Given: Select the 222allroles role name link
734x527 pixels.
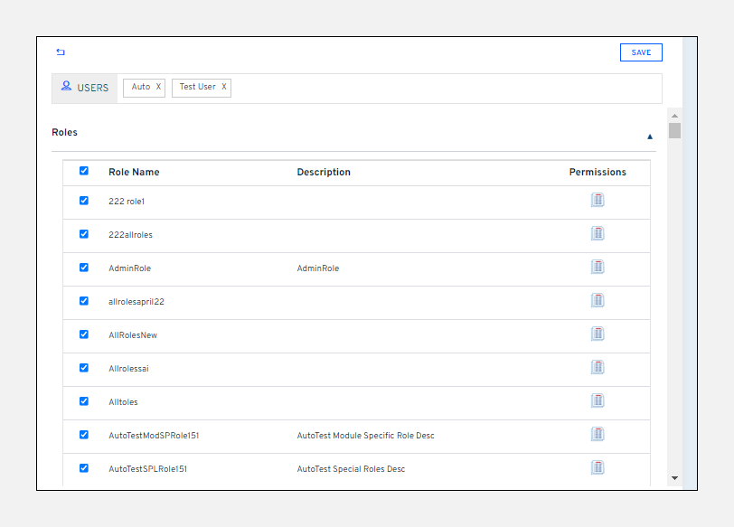Looking at the screenshot, I should pyautogui.click(x=131, y=233).
